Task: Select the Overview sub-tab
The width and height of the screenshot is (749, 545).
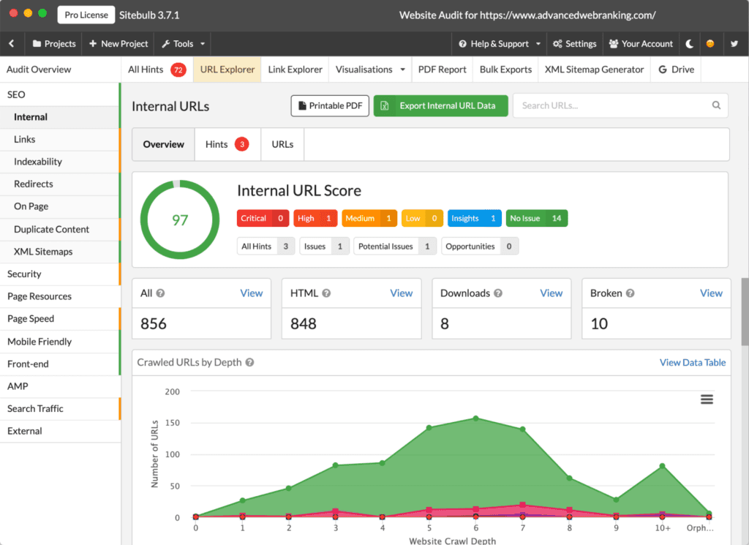Action: coord(163,144)
